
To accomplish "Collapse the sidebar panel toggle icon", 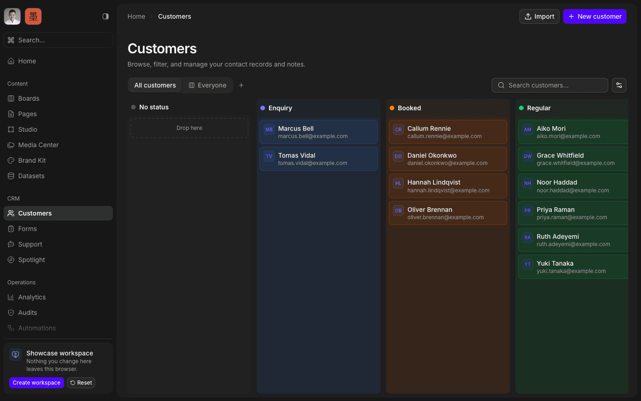I will coord(106,16).
